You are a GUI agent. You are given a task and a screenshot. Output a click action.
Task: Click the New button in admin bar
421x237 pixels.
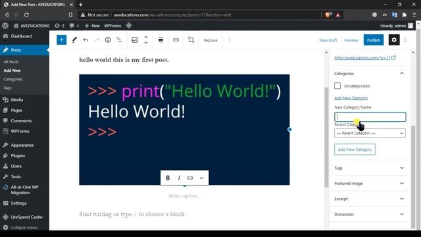tap(92, 26)
